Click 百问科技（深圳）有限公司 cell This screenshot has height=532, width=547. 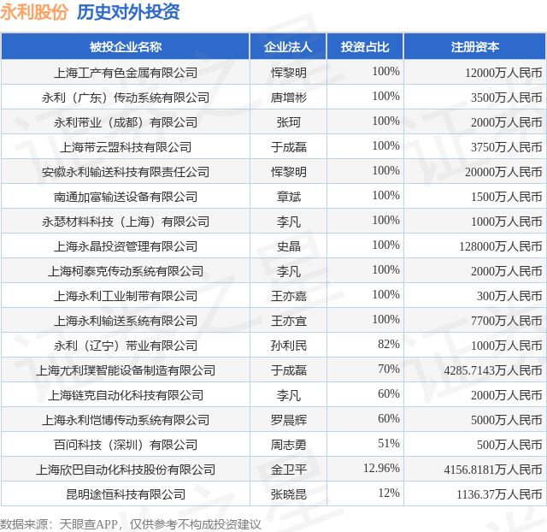tap(126, 445)
